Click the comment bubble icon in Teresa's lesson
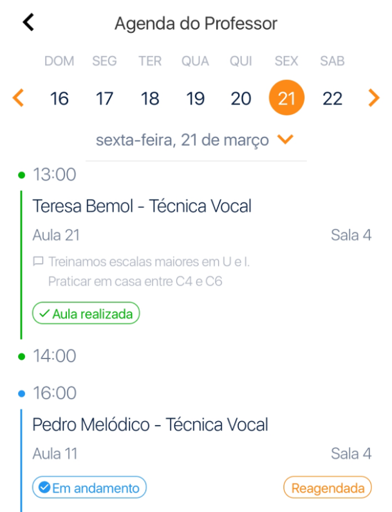This screenshot has height=512, width=392. 38,262
